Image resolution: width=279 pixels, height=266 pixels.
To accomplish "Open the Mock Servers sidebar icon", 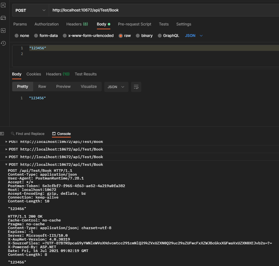I will click(x=3, y=18).
